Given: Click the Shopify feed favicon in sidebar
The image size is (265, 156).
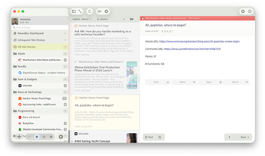Looking at the screenshot, I should tap(20, 129).
